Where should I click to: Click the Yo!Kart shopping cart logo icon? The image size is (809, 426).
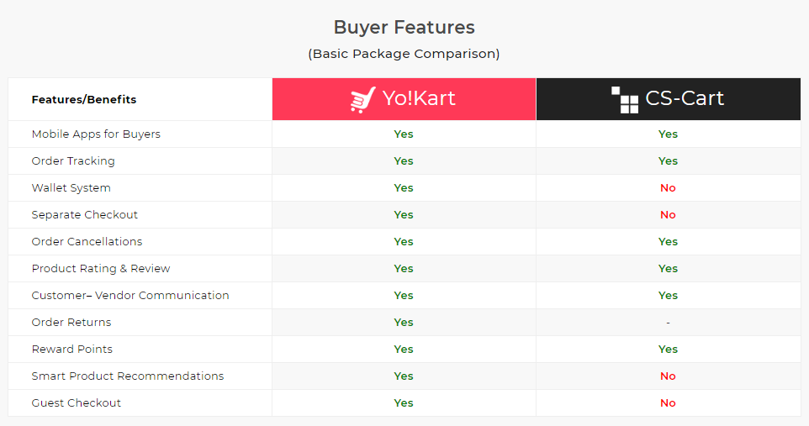point(362,99)
